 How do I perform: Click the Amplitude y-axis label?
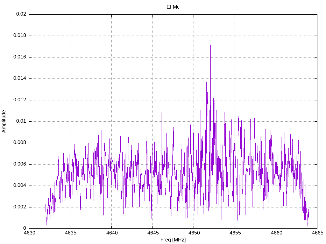[4, 121]
